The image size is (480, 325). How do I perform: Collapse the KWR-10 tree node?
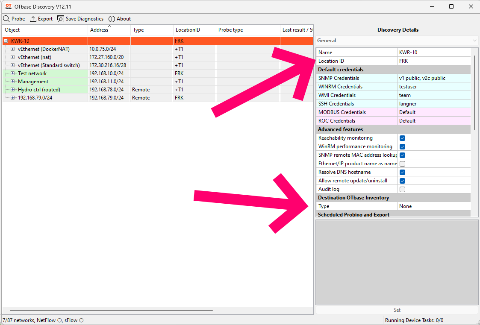coord(6,41)
